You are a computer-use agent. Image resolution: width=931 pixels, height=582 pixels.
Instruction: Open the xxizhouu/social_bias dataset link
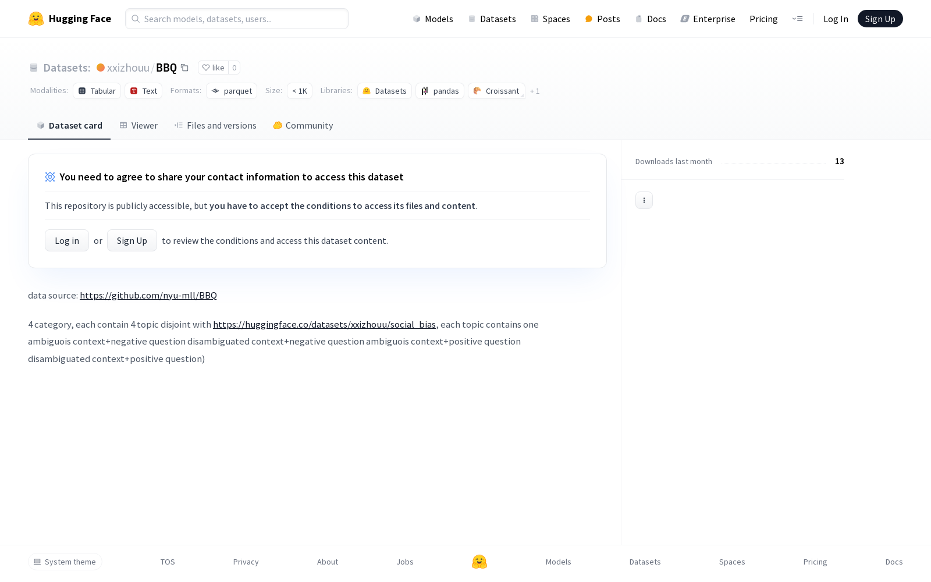pyautogui.click(x=324, y=324)
